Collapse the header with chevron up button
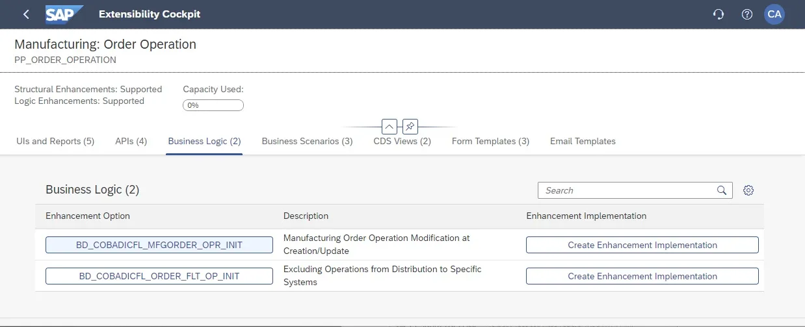This screenshot has height=328, width=805. tap(389, 127)
